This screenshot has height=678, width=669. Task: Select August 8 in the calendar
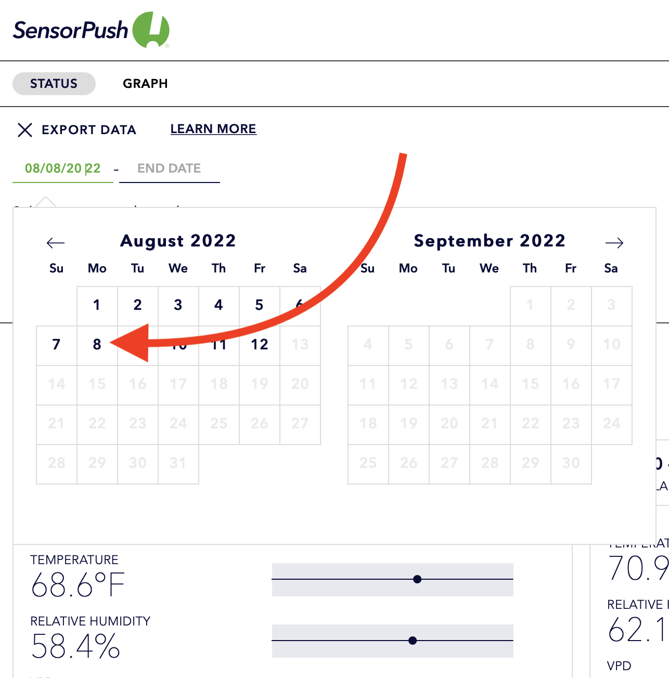97,345
